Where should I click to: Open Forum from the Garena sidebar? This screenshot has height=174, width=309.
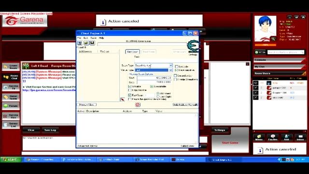tap(11, 106)
